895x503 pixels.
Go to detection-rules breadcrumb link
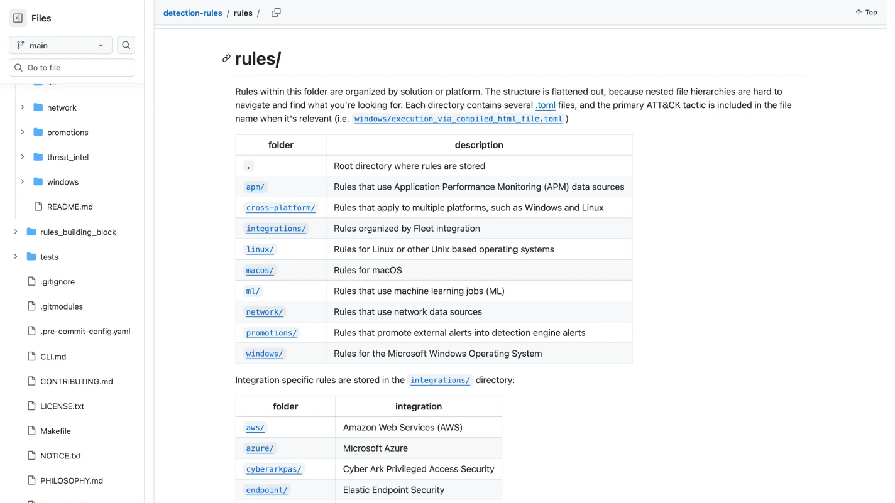tap(192, 13)
